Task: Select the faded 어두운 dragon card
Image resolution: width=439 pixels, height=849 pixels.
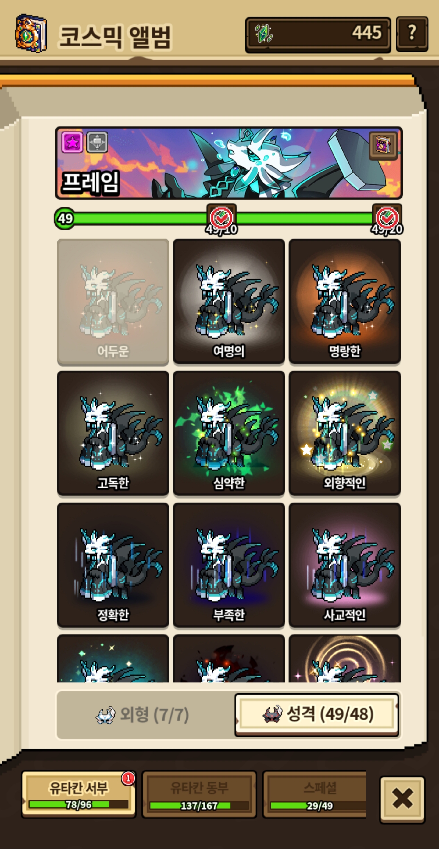Action: pos(113,302)
